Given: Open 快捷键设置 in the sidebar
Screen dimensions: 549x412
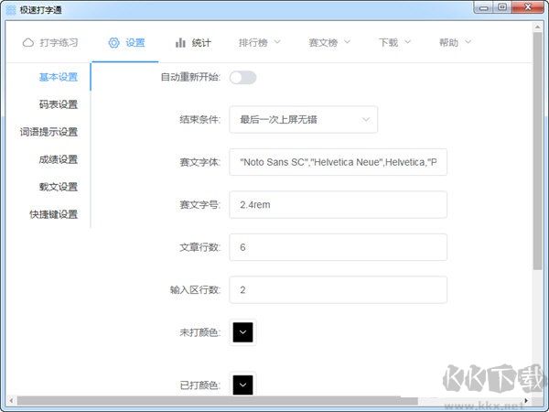Looking at the screenshot, I should [x=53, y=214].
